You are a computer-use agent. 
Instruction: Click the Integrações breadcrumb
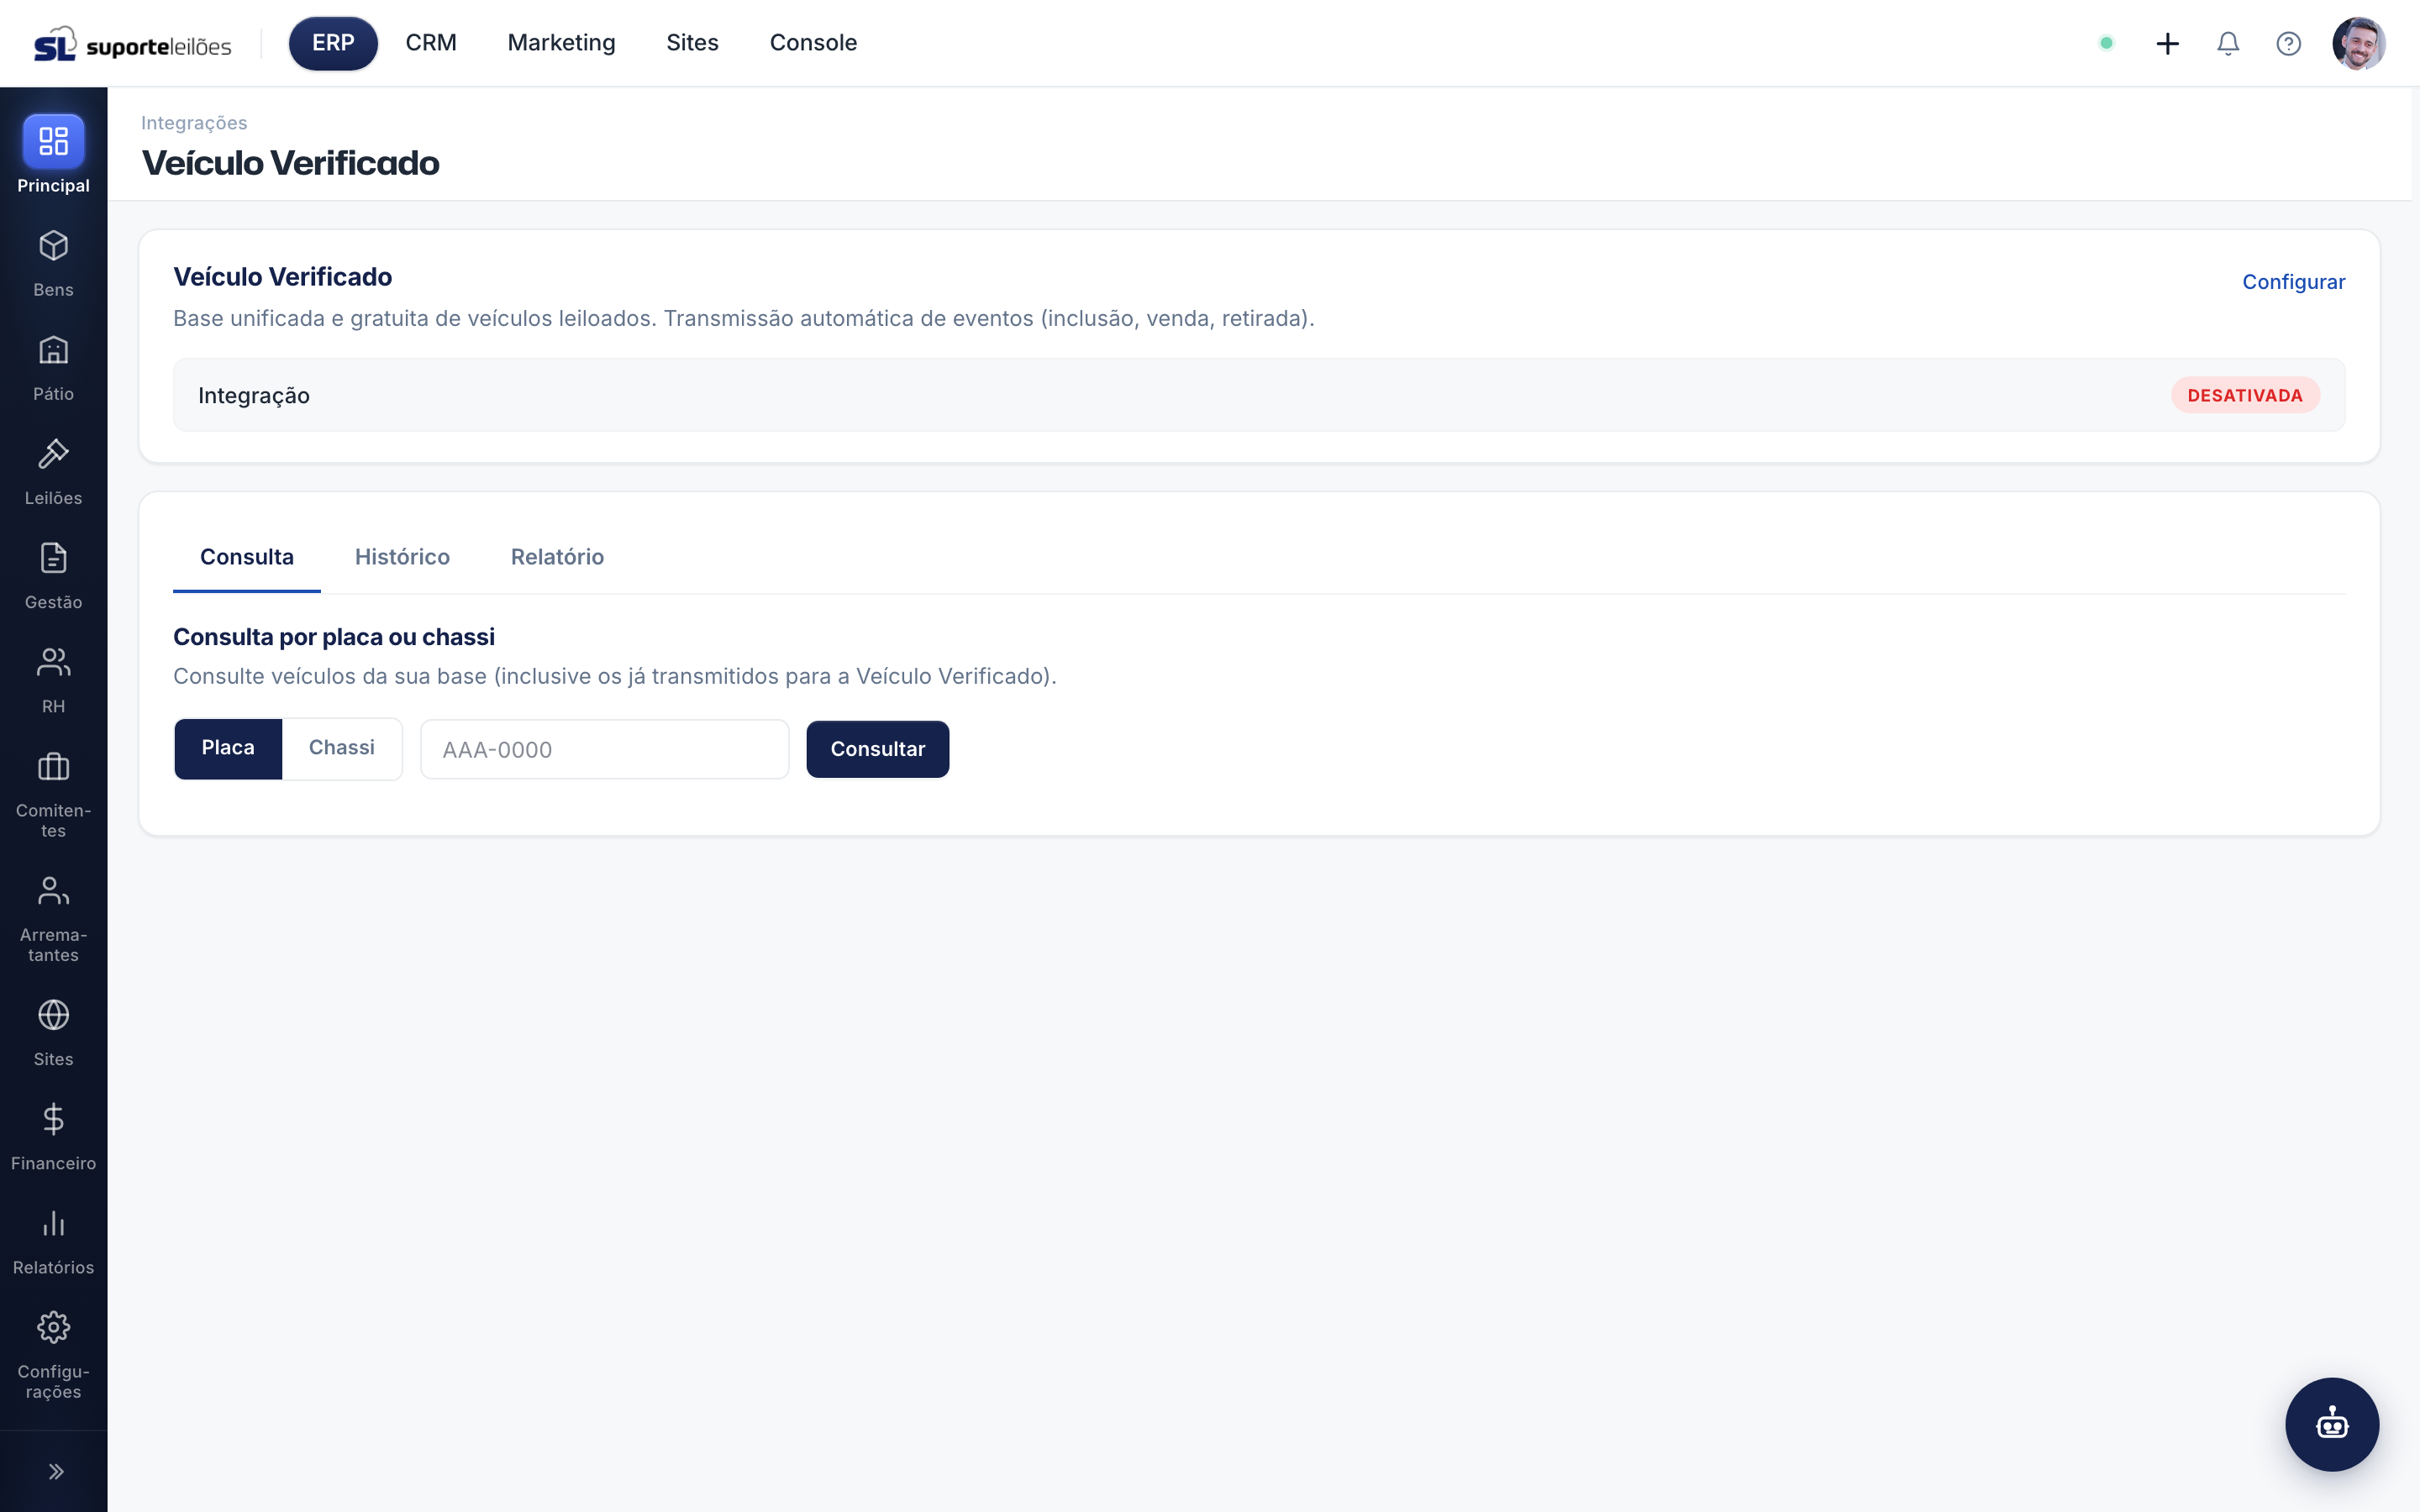coord(194,123)
